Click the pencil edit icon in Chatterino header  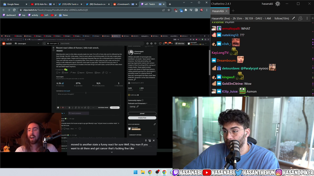[x=293, y=19]
